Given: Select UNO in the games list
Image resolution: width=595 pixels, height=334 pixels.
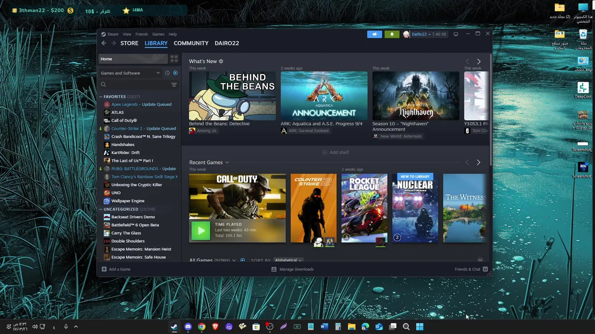Looking at the screenshot, I should tap(116, 193).
